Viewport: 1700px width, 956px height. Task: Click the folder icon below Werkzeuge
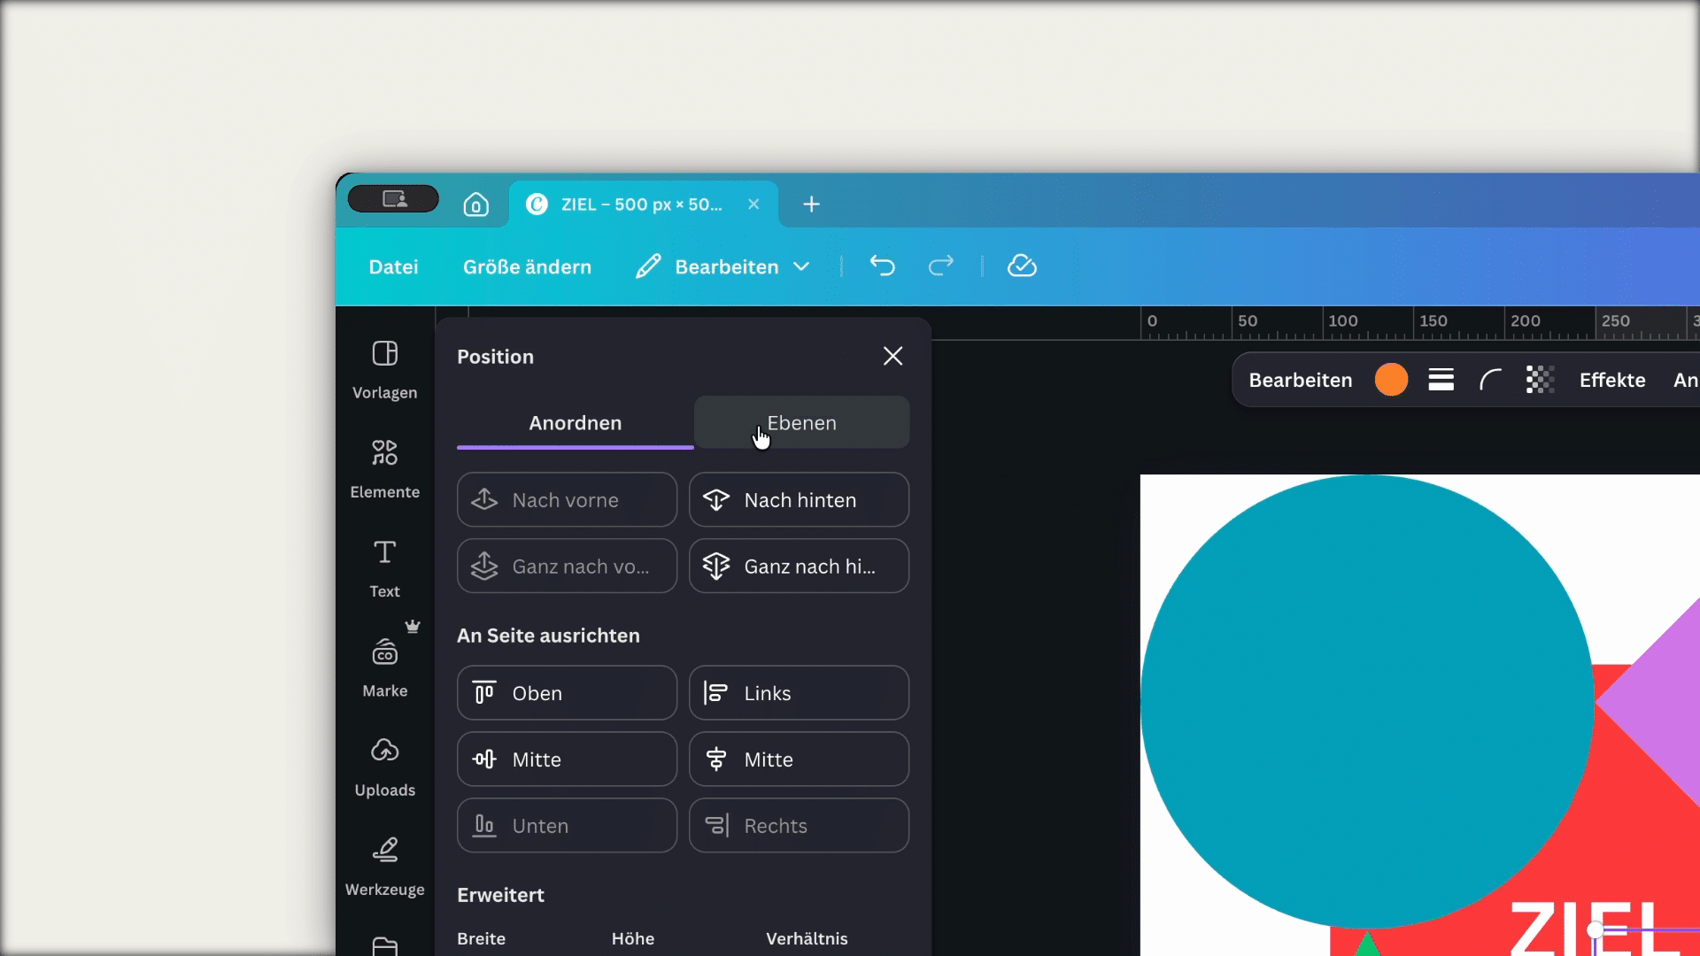(384, 945)
